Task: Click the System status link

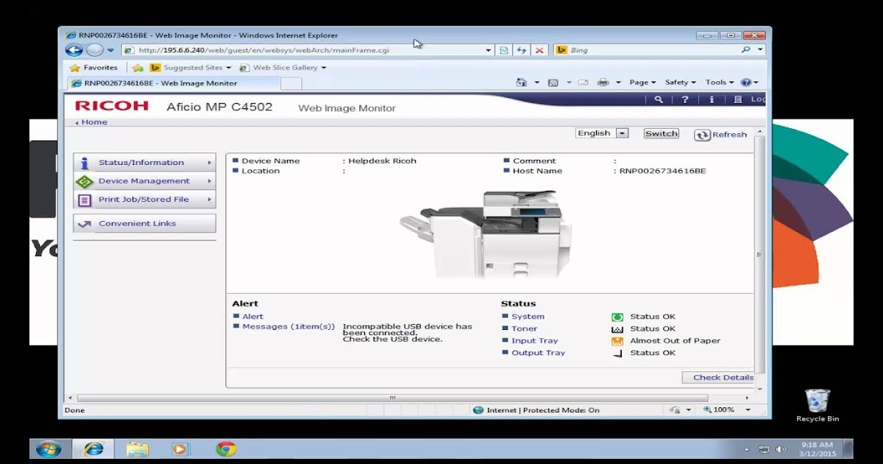Action: 528,317
